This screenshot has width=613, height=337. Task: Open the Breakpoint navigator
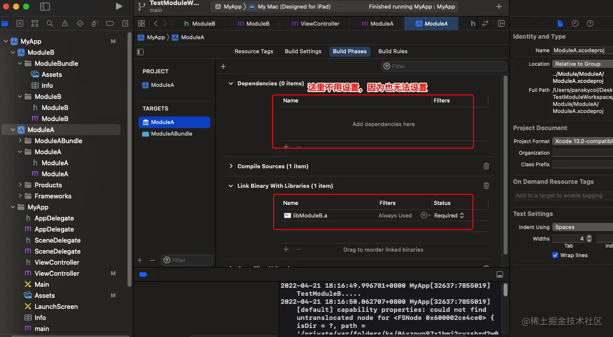click(x=110, y=24)
